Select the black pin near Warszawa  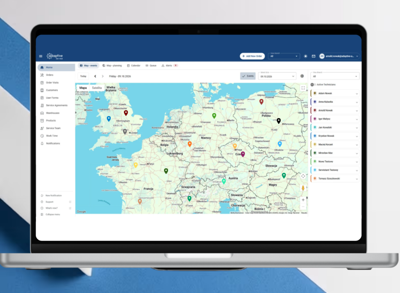click(x=279, y=121)
